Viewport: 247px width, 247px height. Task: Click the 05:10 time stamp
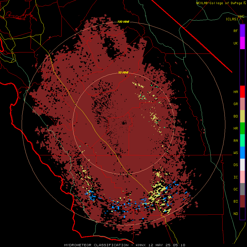point(179,245)
